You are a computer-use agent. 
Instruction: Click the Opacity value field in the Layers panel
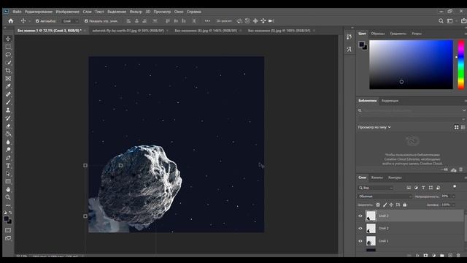tap(445, 197)
